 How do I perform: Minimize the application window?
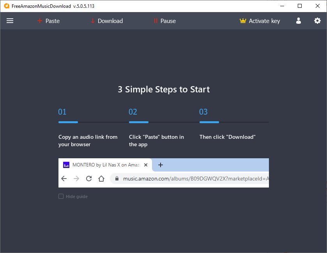point(282,6)
